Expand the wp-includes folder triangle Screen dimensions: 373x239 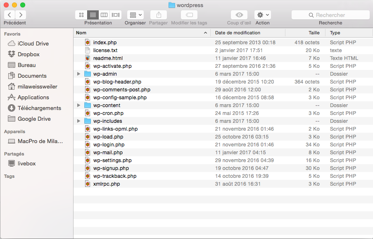click(79, 121)
